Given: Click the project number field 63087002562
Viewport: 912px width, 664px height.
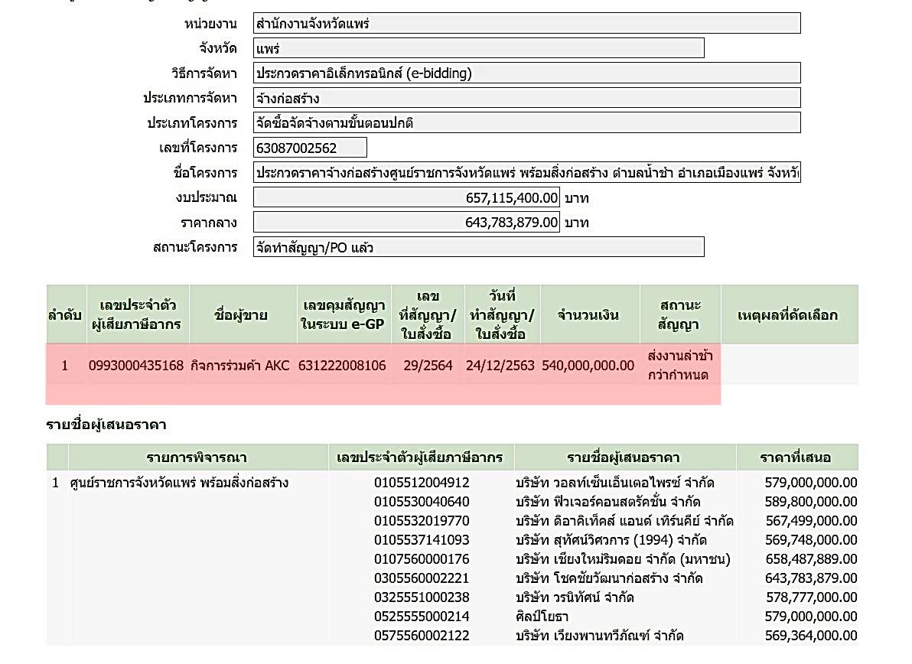Looking at the screenshot, I should 310,148.
